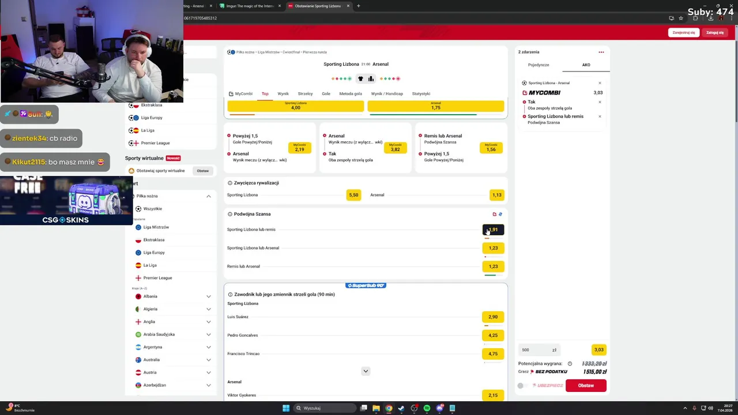738x415 pixels.
Task: Click the volume icon in the system tray
Action: [x=710, y=408]
